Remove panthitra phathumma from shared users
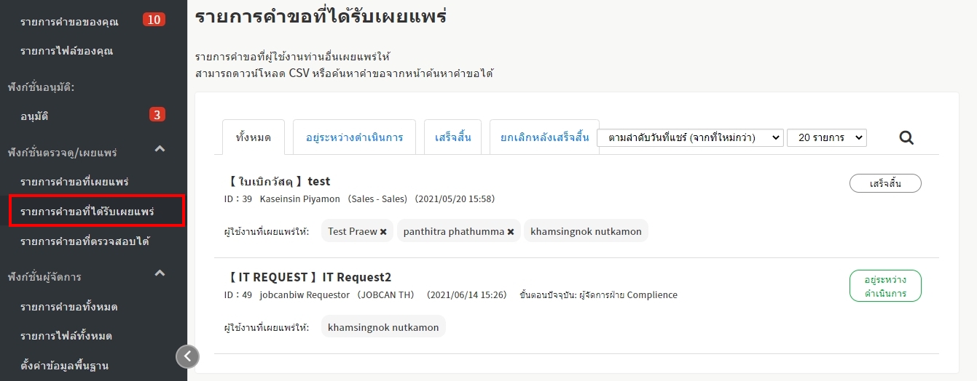Screen dimensions: 977x381 pyautogui.click(x=511, y=232)
